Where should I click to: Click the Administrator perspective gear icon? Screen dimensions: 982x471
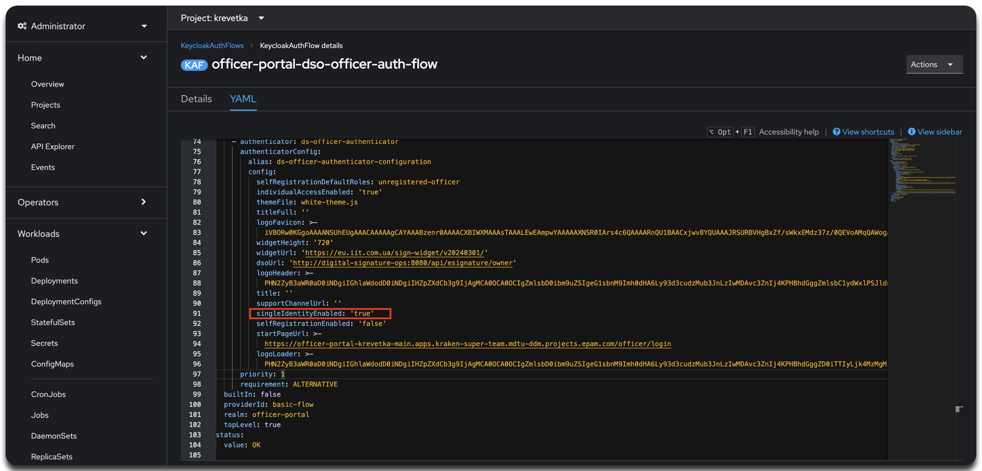click(x=22, y=26)
